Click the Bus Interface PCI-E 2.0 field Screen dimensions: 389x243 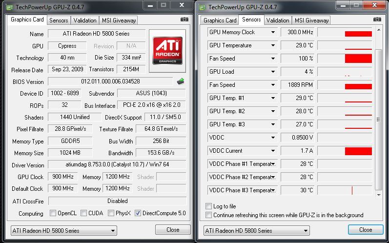(x=151, y=105)
